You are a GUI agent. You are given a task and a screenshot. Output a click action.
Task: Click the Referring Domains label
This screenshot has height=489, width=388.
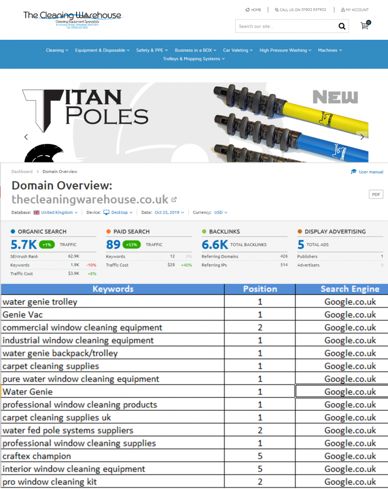point(220,256)
